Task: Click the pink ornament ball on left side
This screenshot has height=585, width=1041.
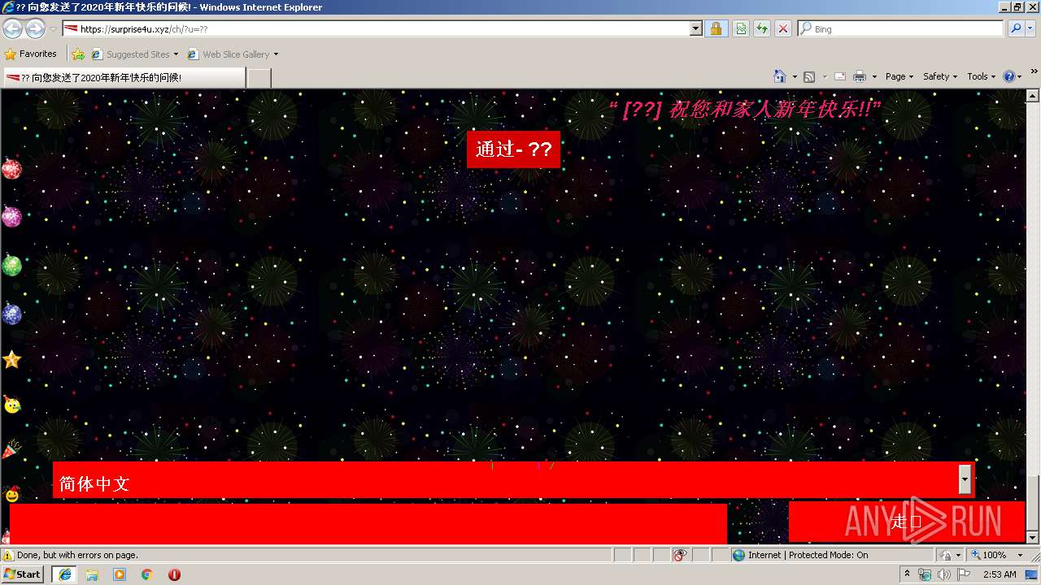Action: tap(11, 217)
